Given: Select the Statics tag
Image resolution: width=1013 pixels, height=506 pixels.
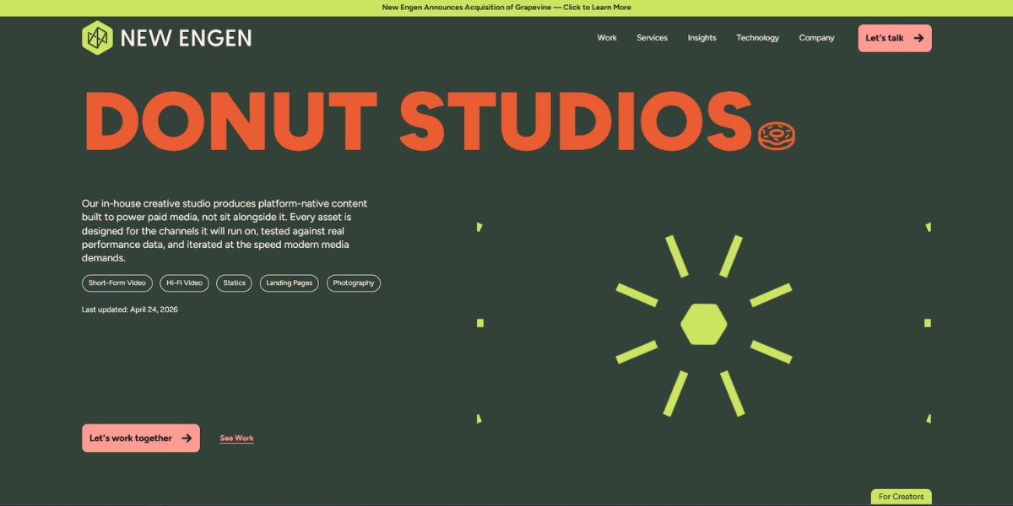Looking at the screenshot, I should 235,283.
